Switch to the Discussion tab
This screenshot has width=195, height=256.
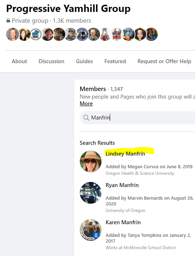click(51, 61)
